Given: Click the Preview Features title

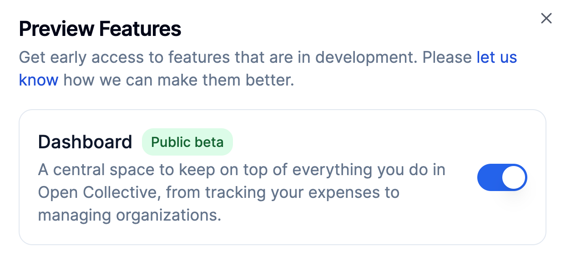Looking at the screenshot, I should (x=100, y=29).
